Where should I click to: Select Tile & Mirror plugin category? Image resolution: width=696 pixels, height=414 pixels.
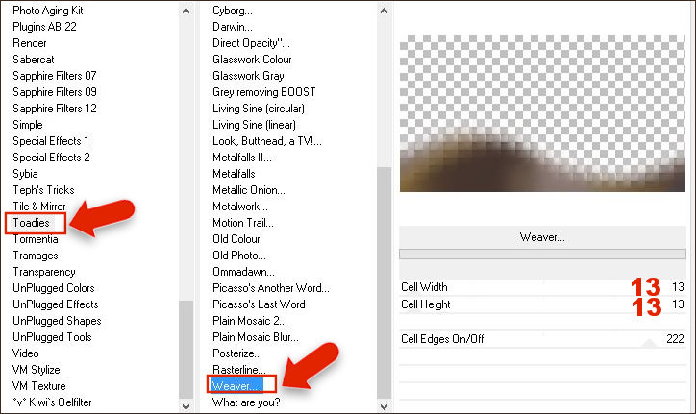click(x=39, y=207)
